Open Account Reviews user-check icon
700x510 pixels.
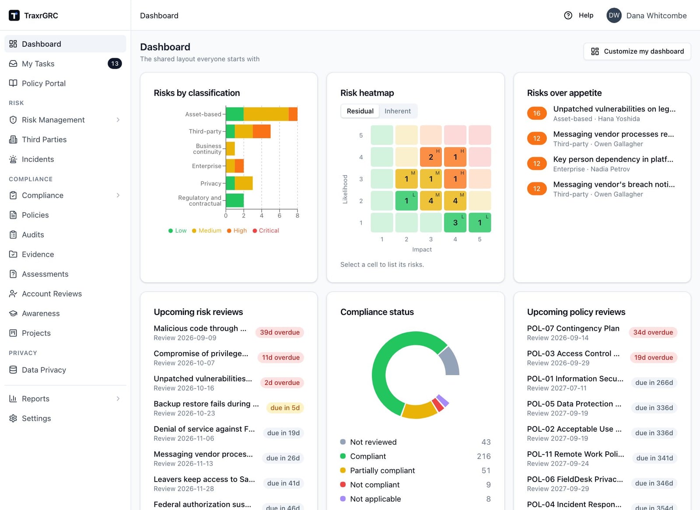tap(13, 293)
